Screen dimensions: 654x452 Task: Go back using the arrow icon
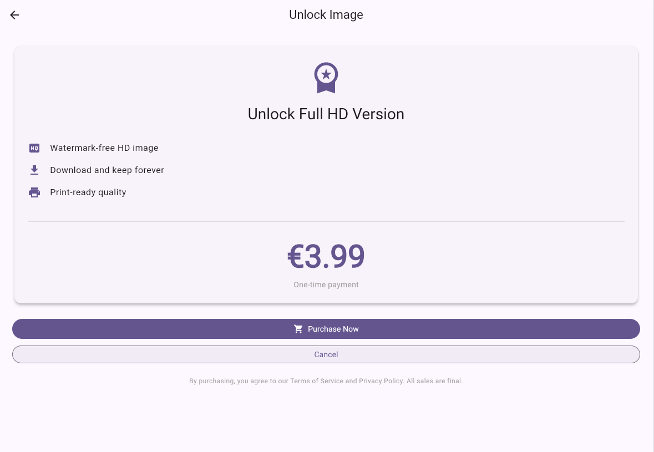tap(14, 15)
